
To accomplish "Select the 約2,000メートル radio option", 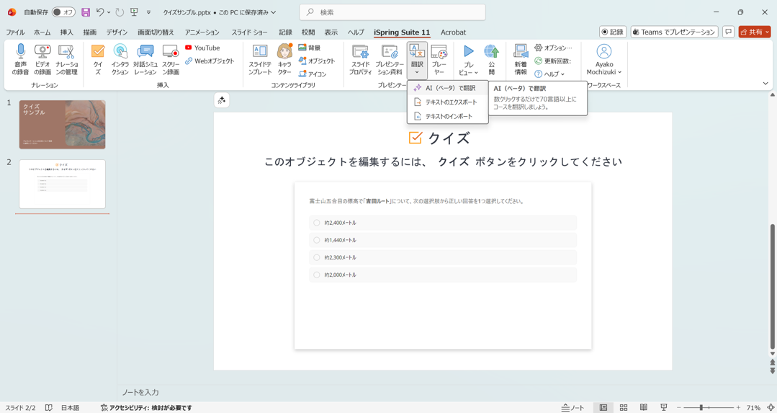I will tap(317, 275).
